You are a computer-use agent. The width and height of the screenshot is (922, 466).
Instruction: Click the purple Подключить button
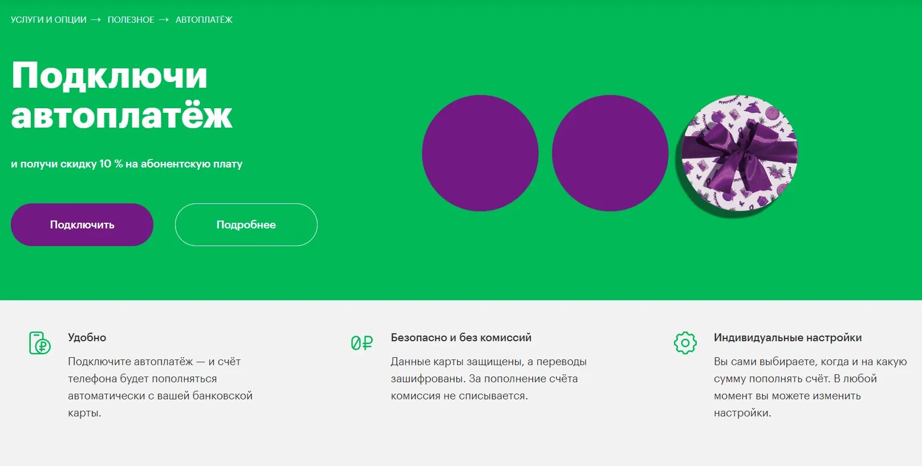coord(82,224)
